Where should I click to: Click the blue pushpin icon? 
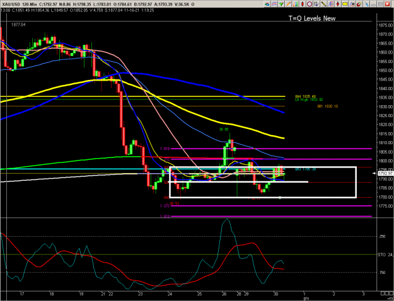coord(366,4)
